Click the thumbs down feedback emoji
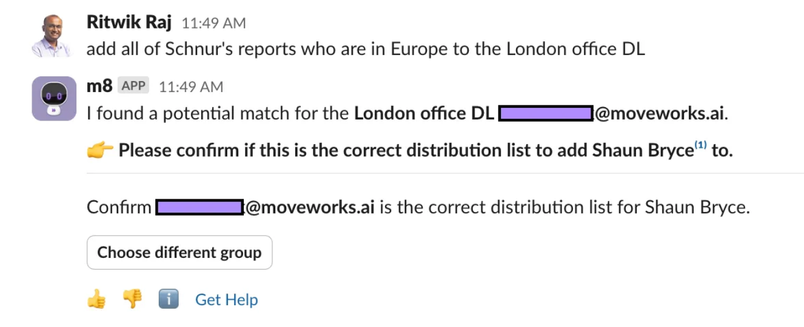Image resolution: width=804 pixels, height=327 pixels. [132, 299]
